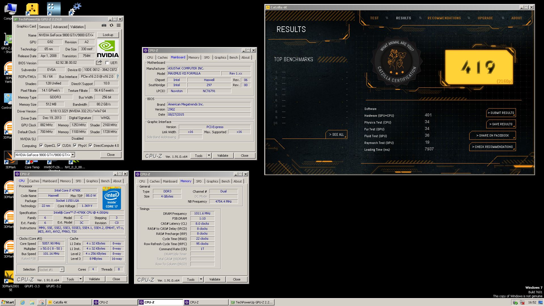Click the Lookup button in GPU-Z
Screen dimensions: 544x306
(108, 35)
